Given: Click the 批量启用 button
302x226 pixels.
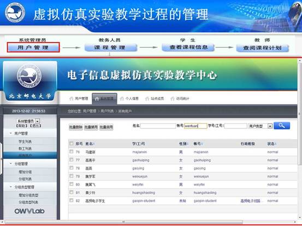Looking at the screenshot, I should tap(106, 127).
